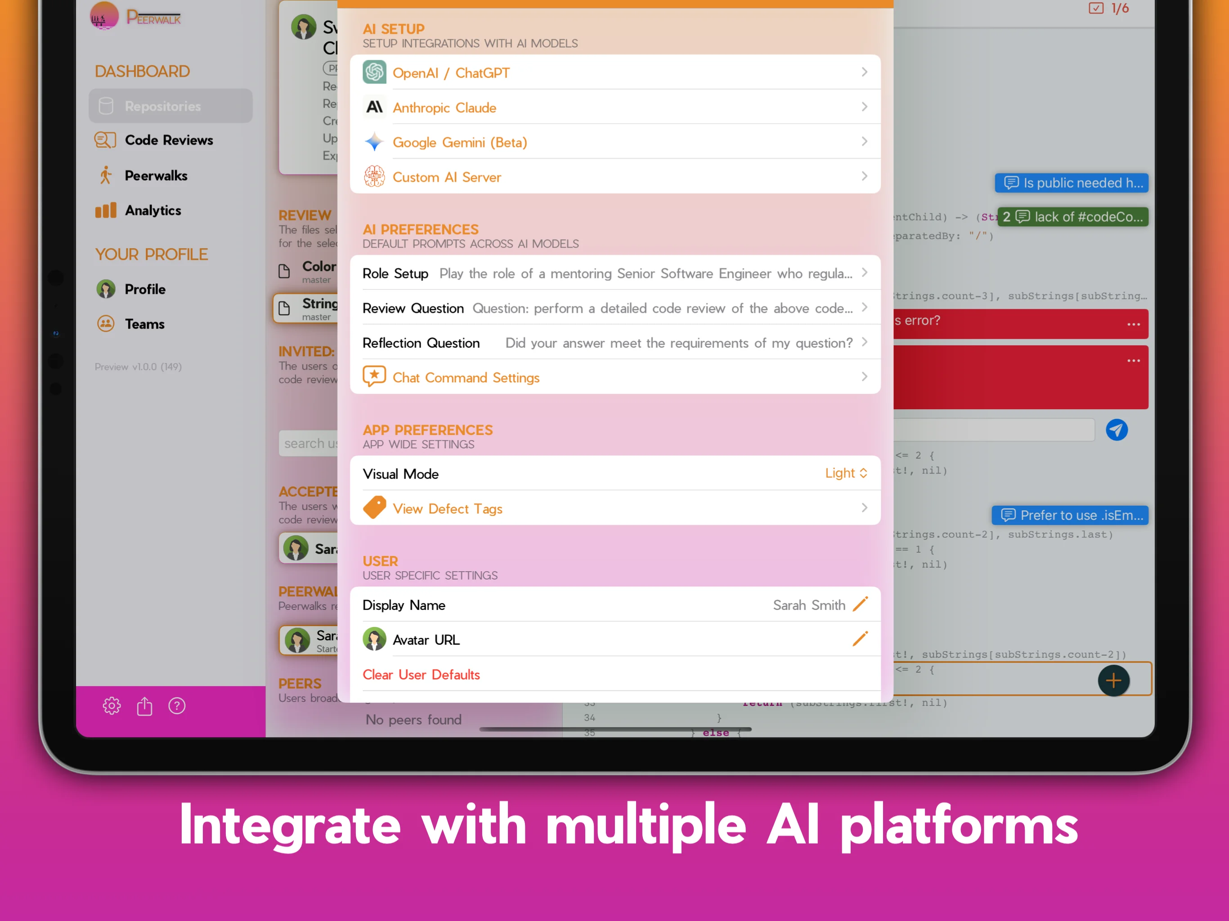Click the Teams group icon
Viewport: 1229px width, 921px height.
106,323
